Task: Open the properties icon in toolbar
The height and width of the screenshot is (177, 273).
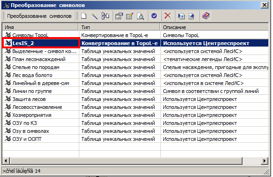Action: click(119, 16)
